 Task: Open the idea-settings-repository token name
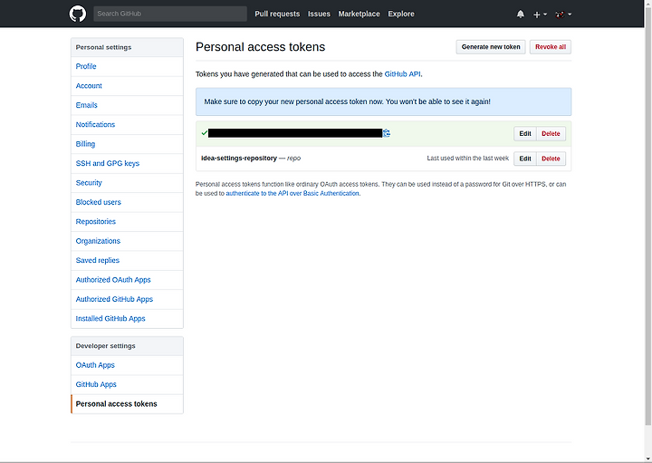pos(239,158)
